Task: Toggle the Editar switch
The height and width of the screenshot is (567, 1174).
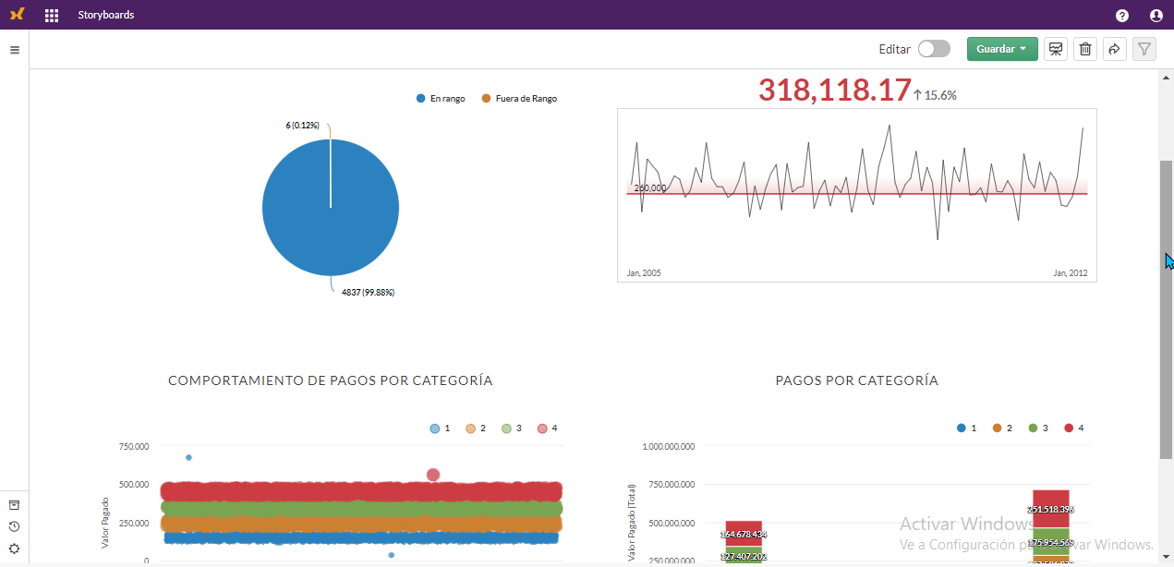Action: (934, 49)
